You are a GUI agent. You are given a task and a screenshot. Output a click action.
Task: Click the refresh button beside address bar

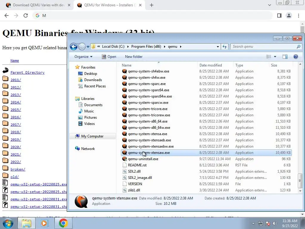(225, 47)
